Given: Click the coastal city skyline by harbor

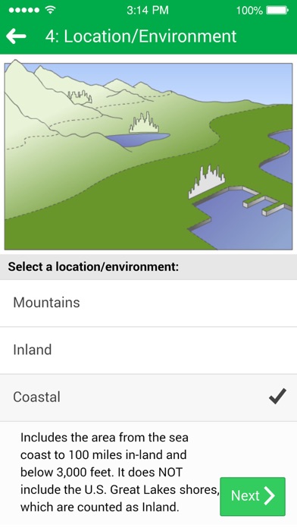Looking at the screenshot, I should click(x=206, y=181).
